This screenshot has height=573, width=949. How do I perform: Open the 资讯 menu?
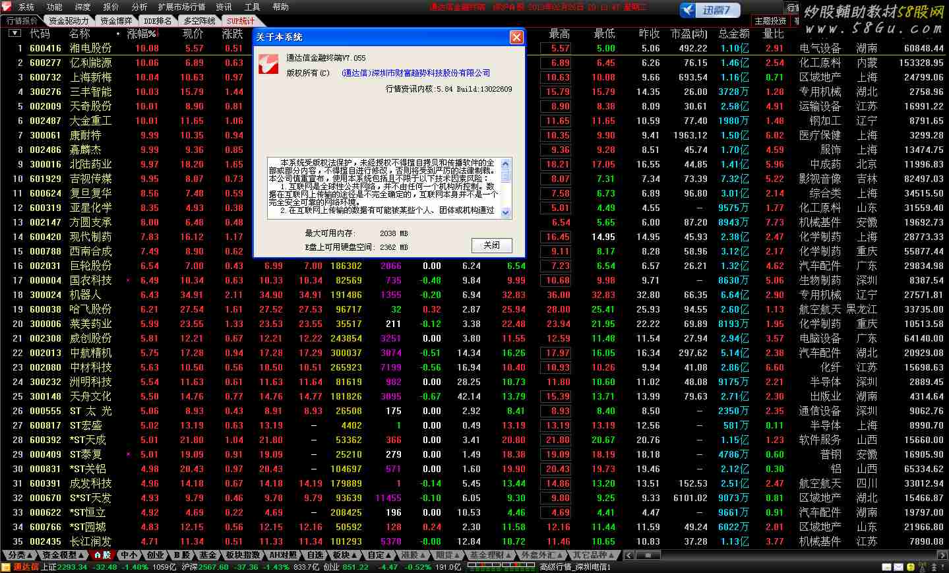(x=224, y=7)
